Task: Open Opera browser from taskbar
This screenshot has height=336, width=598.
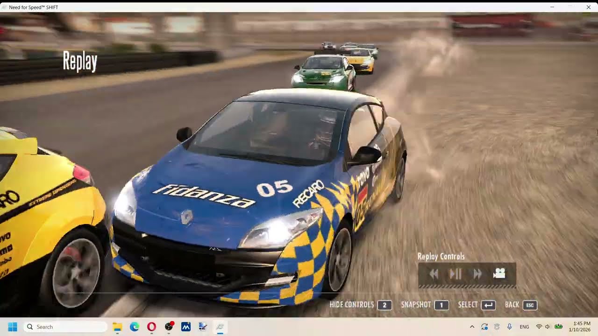Action: point(151,327)
